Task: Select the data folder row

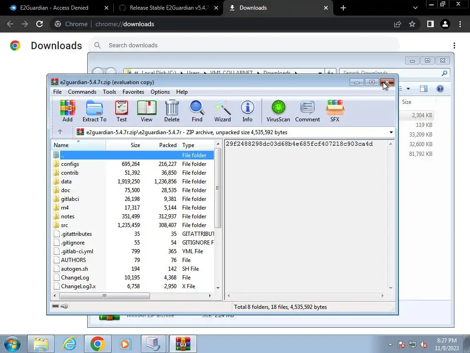Action: [133, 181]
